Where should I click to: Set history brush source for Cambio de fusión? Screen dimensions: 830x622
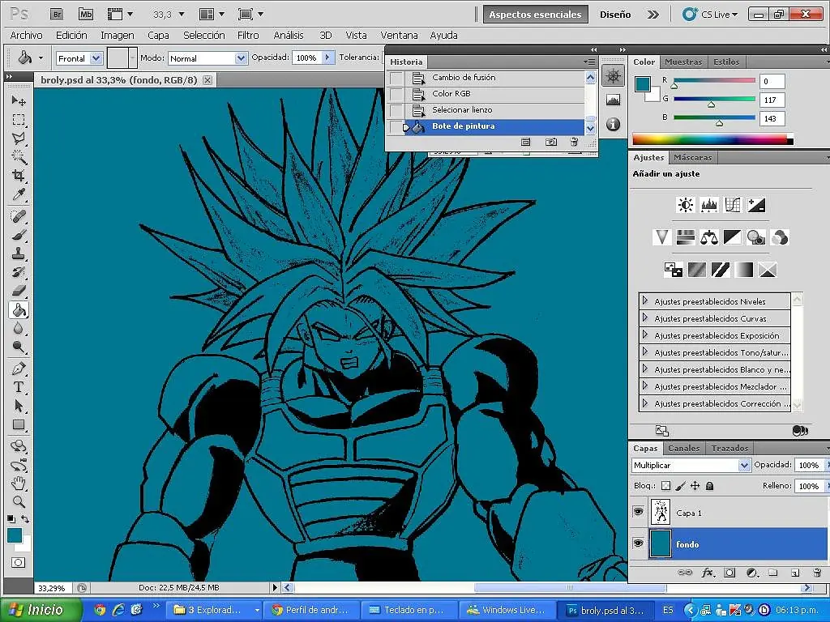coord(396,78)
